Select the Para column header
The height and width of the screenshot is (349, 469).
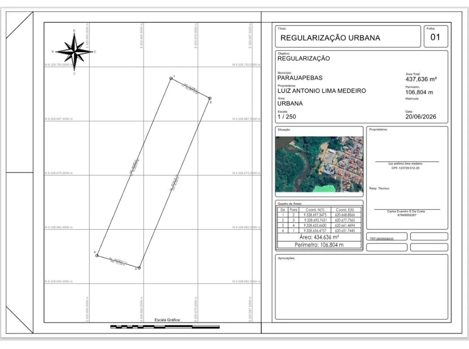pyautogui.click(x=293, y=210)
